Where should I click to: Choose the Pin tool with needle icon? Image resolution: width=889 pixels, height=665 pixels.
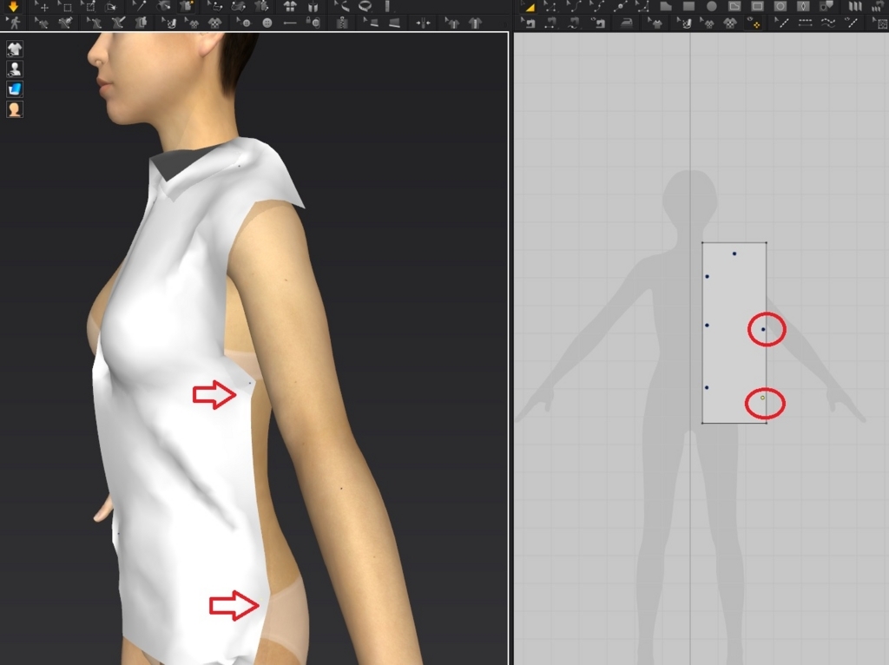[141, 6]
